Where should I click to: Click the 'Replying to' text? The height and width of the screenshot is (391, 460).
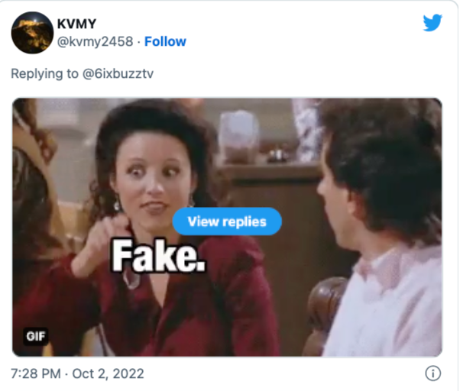click(44, 73)
